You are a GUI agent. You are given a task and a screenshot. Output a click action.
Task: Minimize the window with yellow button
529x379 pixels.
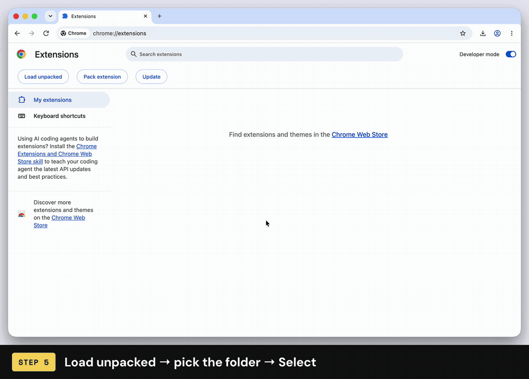click(25, 16)
